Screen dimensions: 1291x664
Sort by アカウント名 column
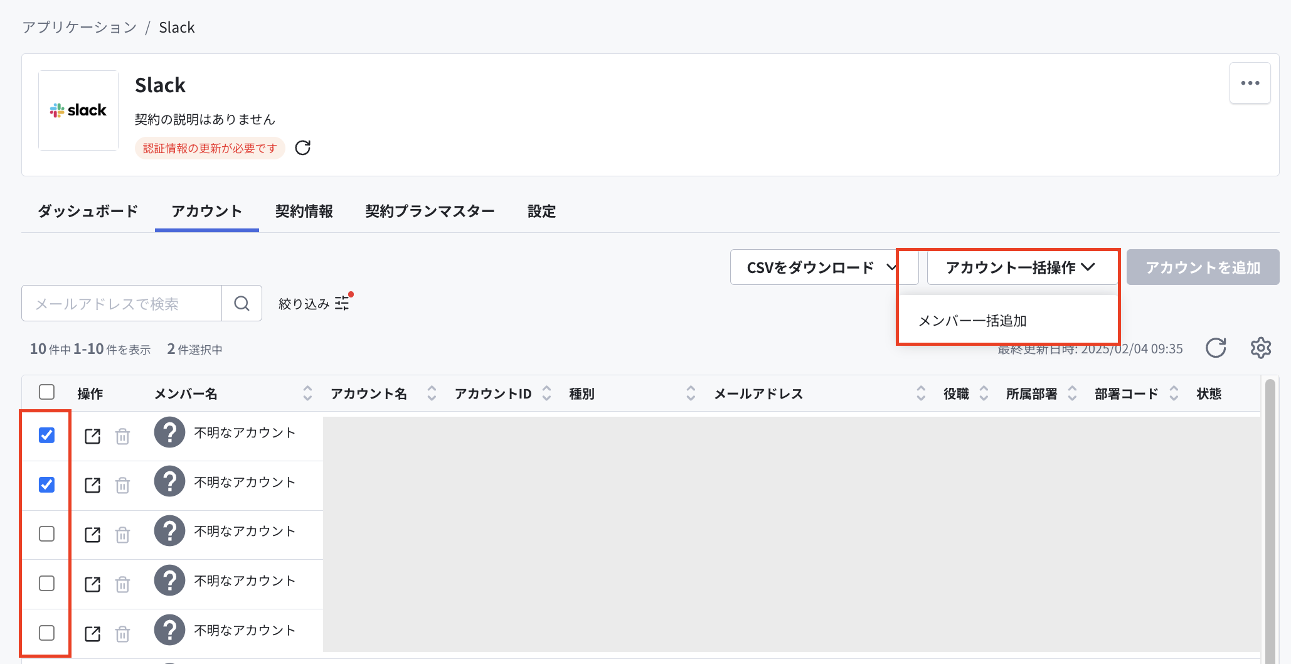(432, 394)
